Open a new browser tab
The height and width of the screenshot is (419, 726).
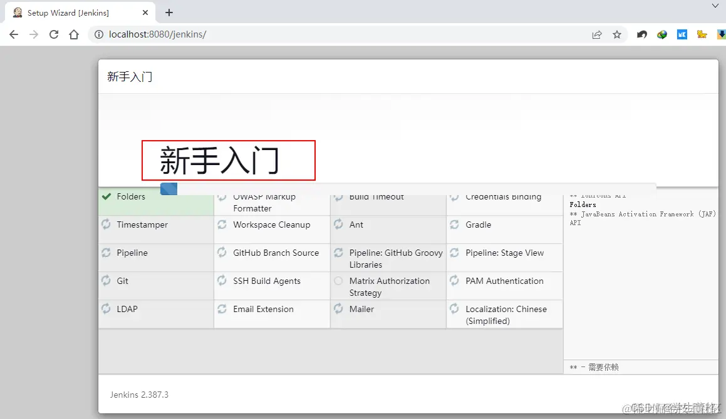[169, 13]
